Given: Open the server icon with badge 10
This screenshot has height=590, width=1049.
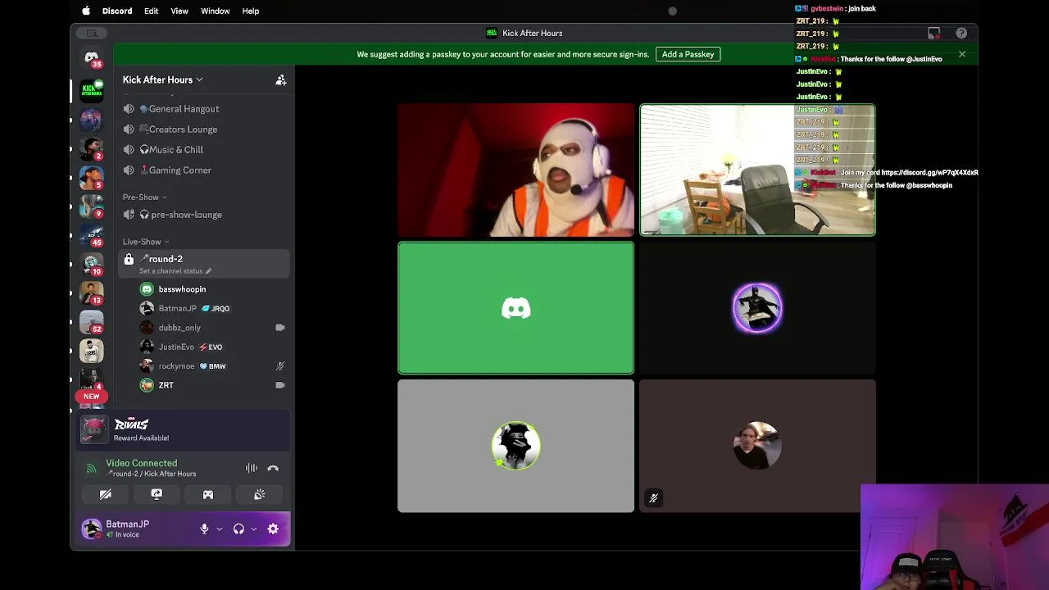Looking at the screenshot, I should point(91,264).
